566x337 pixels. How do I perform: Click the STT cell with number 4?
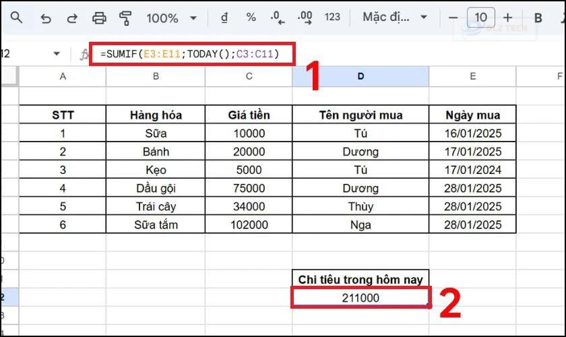[63, 188]
